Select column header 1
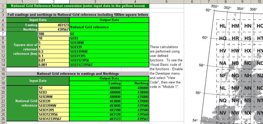 tap(22, 2)
